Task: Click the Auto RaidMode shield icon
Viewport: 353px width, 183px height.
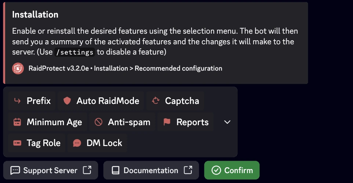Action: 67,101
